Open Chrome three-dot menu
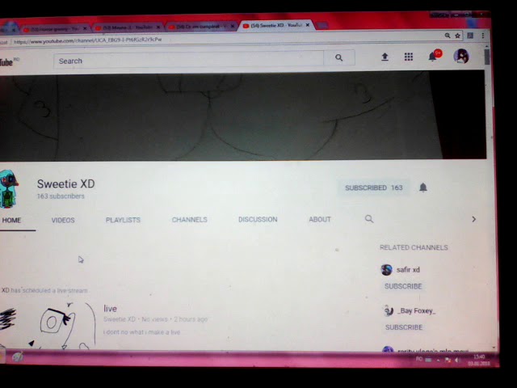Screen dimensions: 517x388 tap(483, 36)
